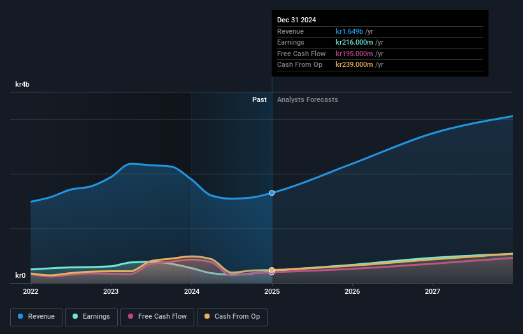This screenshot has height=334, width=523.
Task: Click the Earnings row label in tooltip
Action: click(290, 42)
